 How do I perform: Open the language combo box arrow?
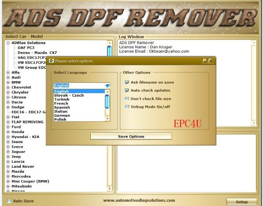(108, 85)
